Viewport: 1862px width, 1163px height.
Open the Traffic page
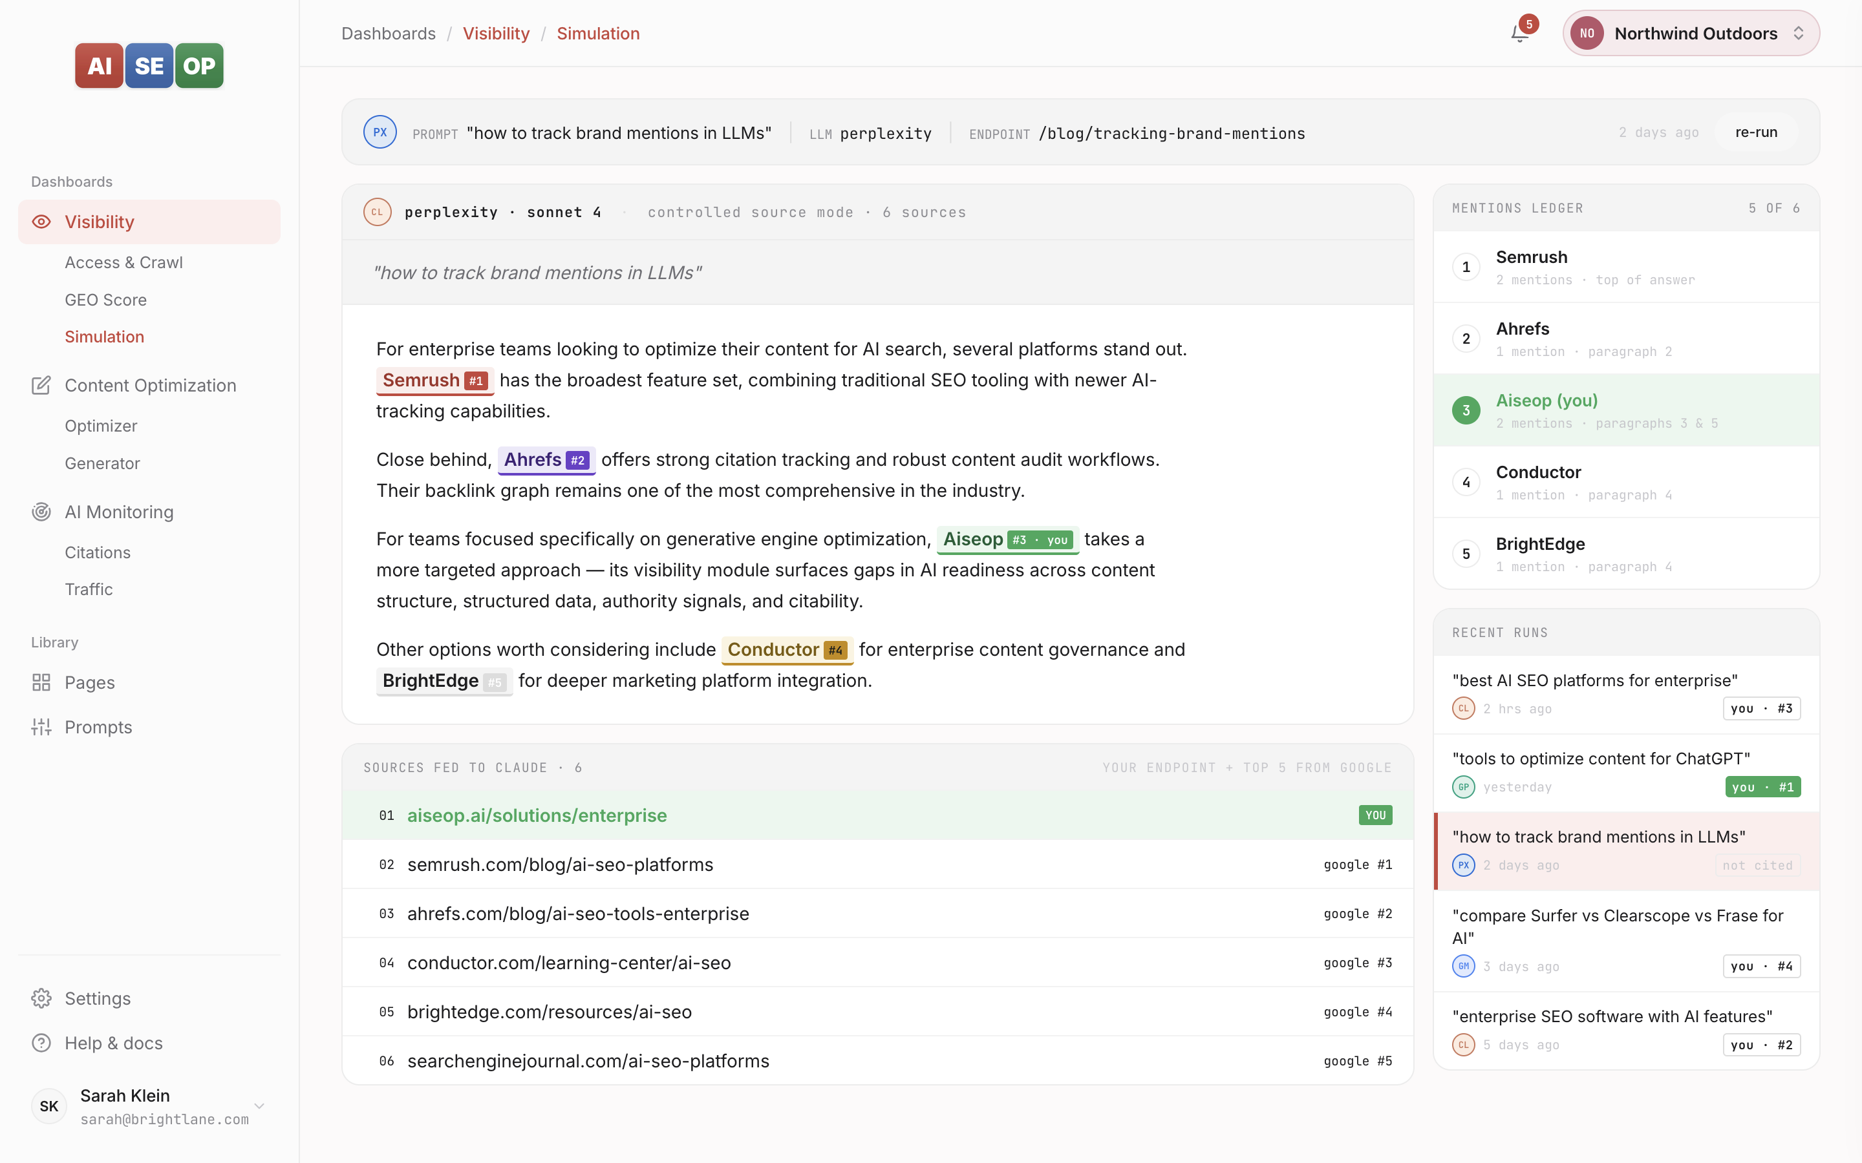[x=89, y=589]
